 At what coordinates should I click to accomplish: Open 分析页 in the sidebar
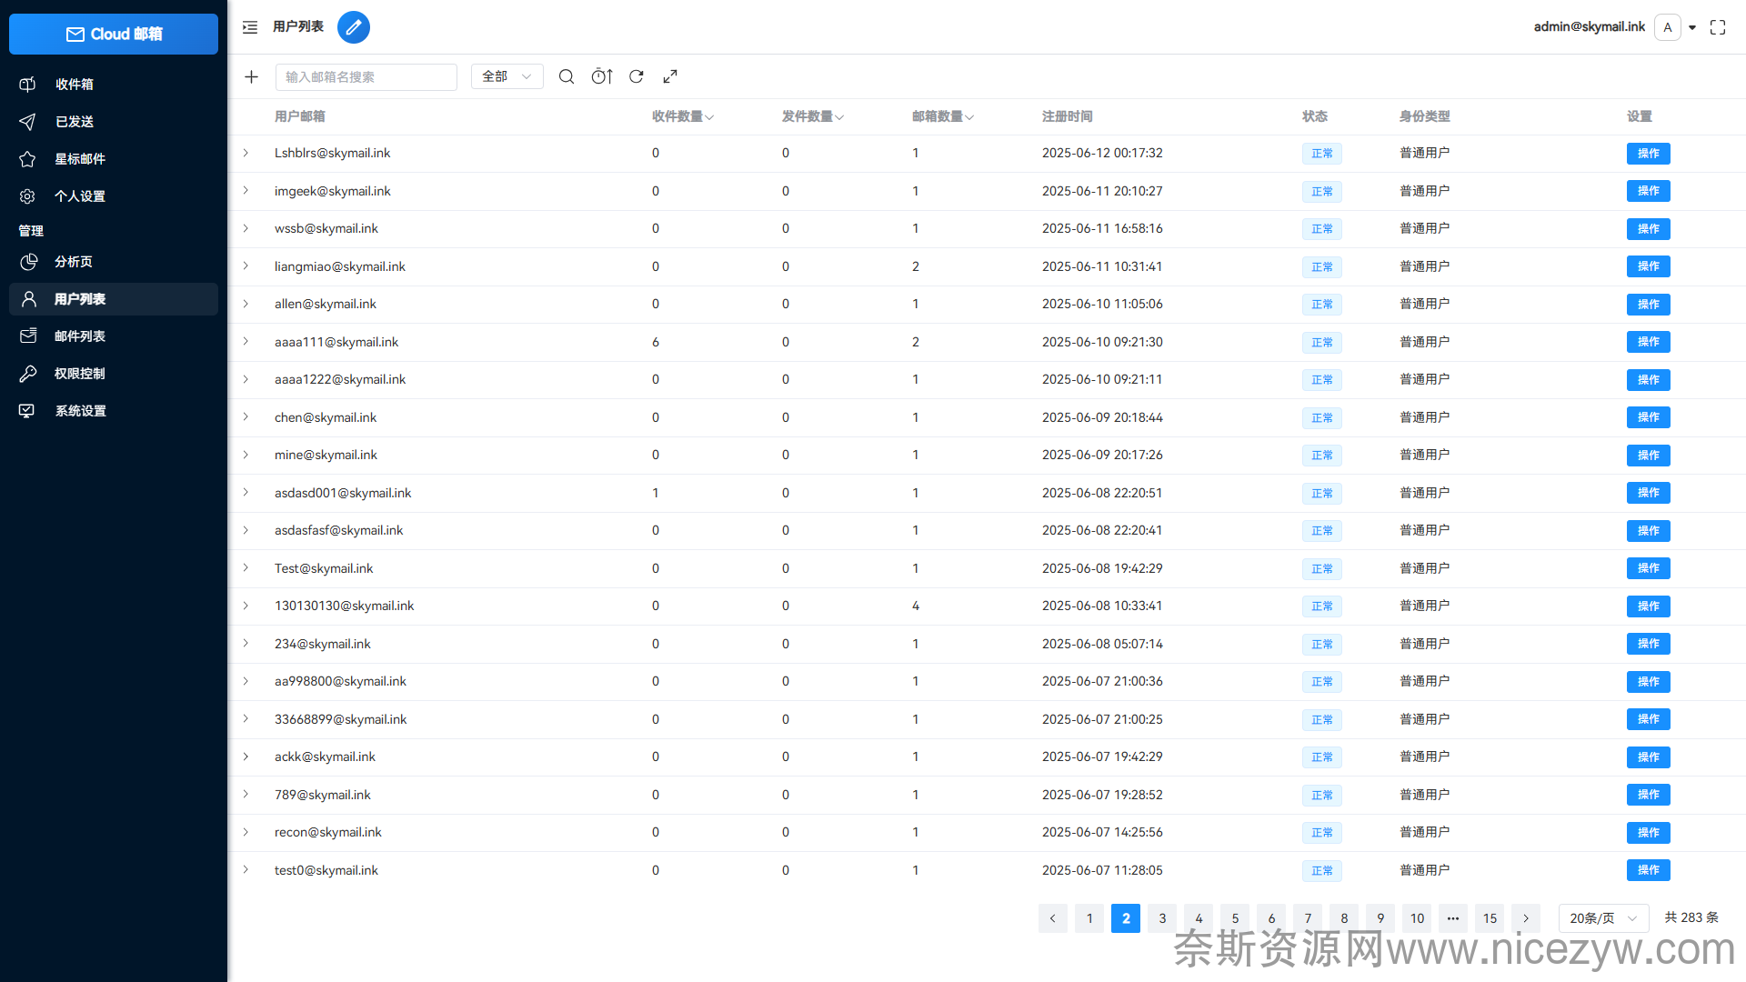pos(74,262)
